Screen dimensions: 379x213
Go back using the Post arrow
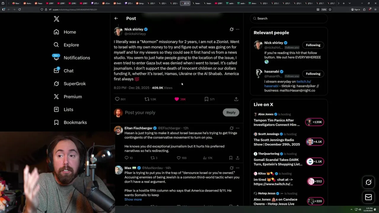pyautogui.click(x=116, y=18)
